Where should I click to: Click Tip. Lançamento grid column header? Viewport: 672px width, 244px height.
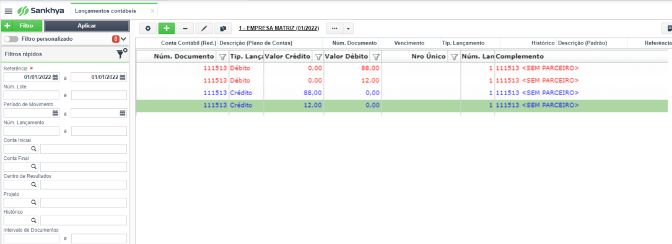[247, 56]
